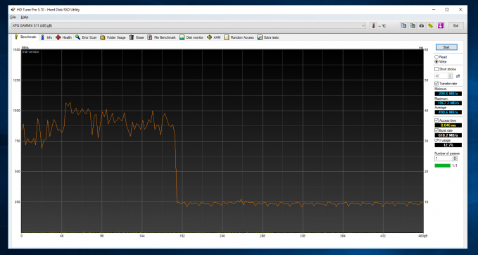Click the purple download arrow icon
This screenshot has width=478, height=255.
point(441,26)
